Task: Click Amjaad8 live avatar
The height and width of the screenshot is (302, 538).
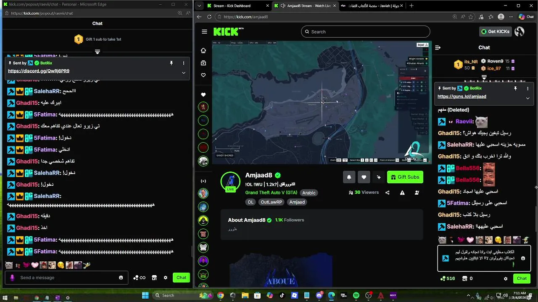Action: 230,182
